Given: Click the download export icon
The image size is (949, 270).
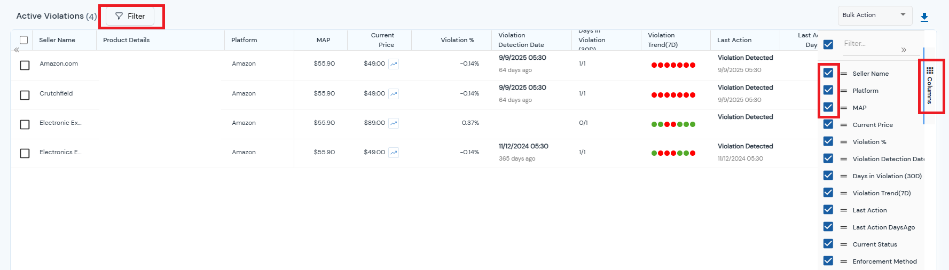Looking at the screenshot, I should point(924,17).
